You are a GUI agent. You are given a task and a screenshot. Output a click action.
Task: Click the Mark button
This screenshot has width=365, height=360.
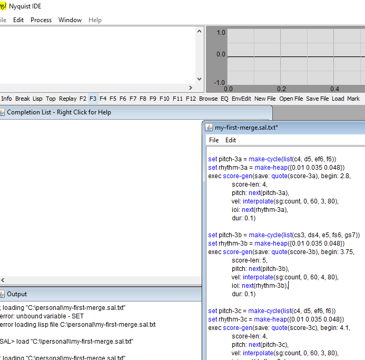click(353, 99)
